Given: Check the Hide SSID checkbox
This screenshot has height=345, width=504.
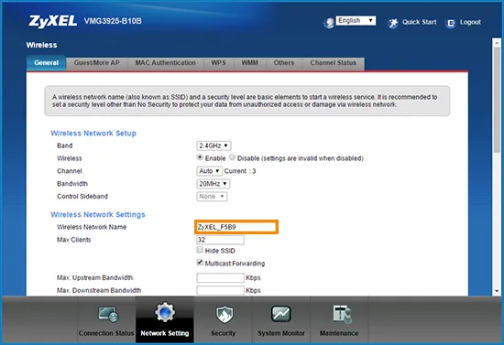Looking at the screenshot, I should point(200,250).
